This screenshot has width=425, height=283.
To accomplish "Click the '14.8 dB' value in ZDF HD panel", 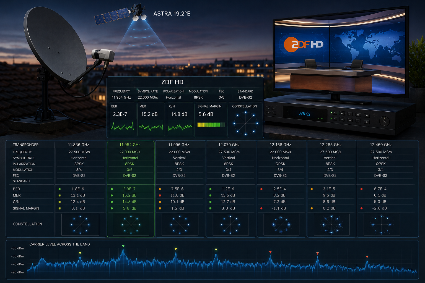I will [179, 114].
